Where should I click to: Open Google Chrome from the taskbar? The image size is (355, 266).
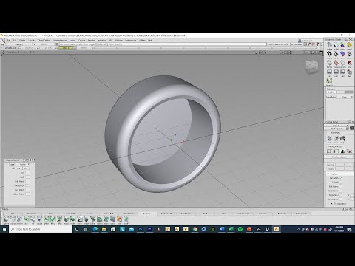click(195, 229)
